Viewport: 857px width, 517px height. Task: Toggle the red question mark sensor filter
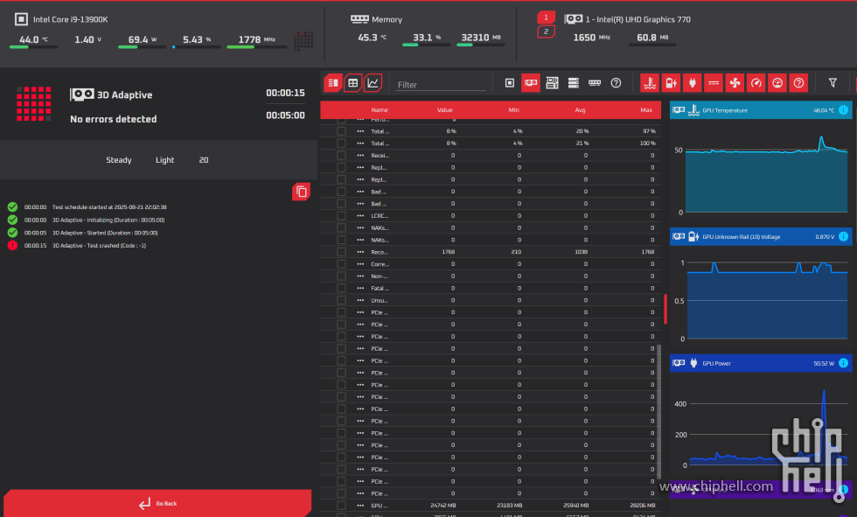[x=798, y=83]
